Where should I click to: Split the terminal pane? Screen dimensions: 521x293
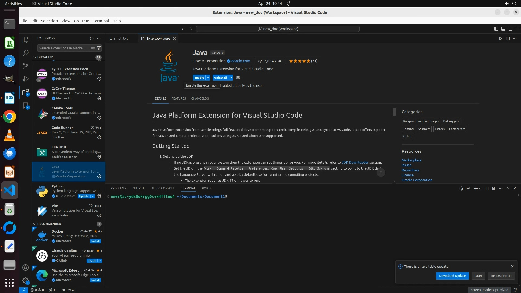(x=487, y=188)
